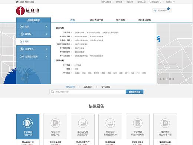Click the picture icon on 美术作品著作权 card
Viewport: 193px width, 145px height.
click(83, 123)
